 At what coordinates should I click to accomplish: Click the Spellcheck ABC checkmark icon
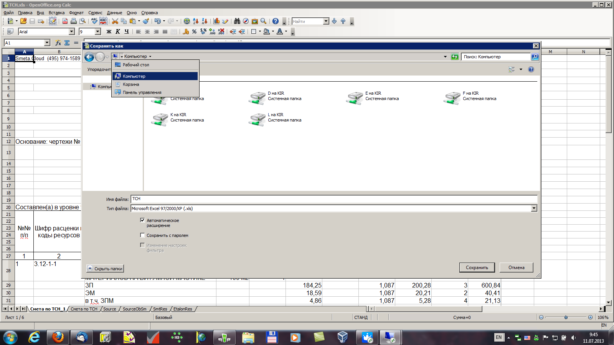click(94, 21)
